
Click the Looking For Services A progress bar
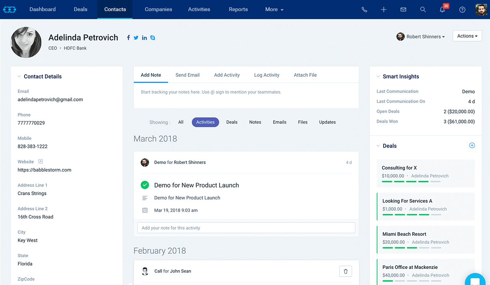tap(412, 215)
